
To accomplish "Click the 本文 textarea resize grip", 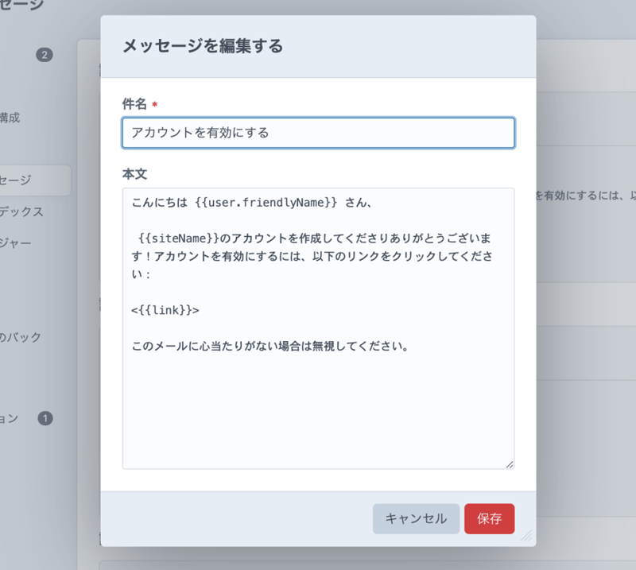I will pos(509,464).
